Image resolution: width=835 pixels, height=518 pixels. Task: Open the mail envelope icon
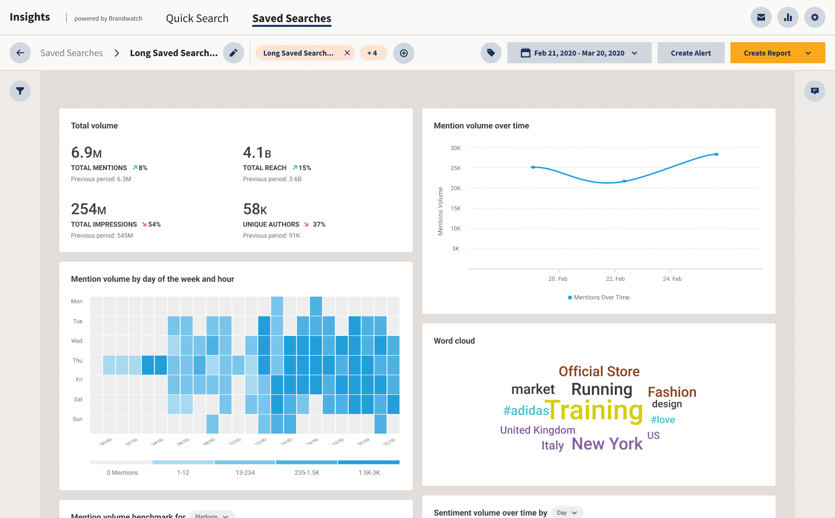point(761,18)
